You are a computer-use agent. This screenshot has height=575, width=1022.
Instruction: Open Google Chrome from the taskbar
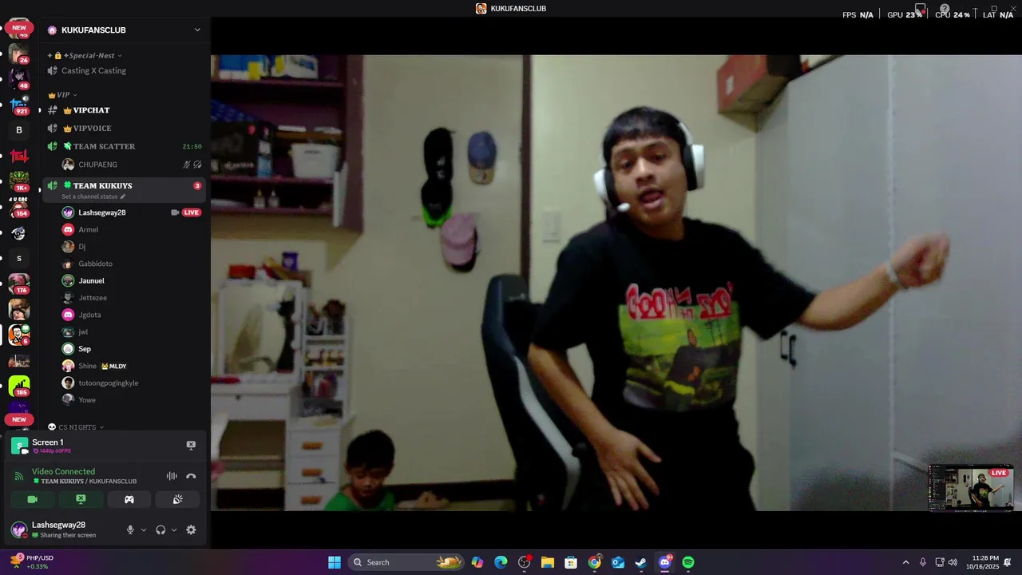[x=594, y=562]
